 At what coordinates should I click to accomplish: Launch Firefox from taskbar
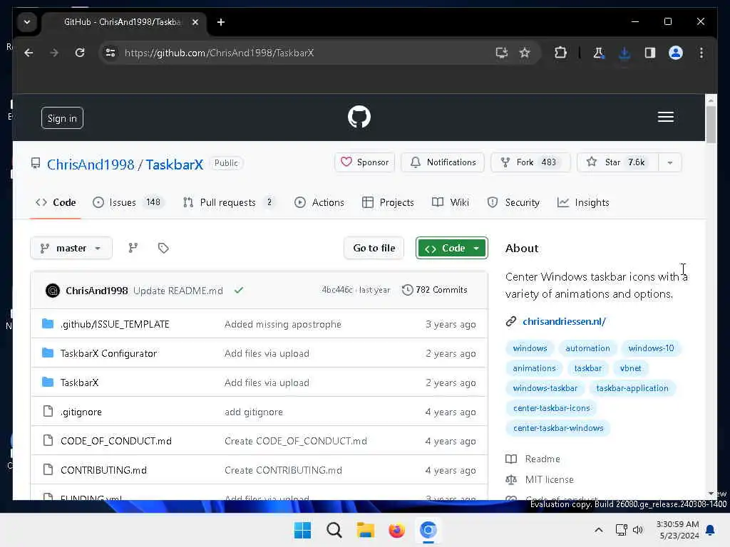coord(396,530)
